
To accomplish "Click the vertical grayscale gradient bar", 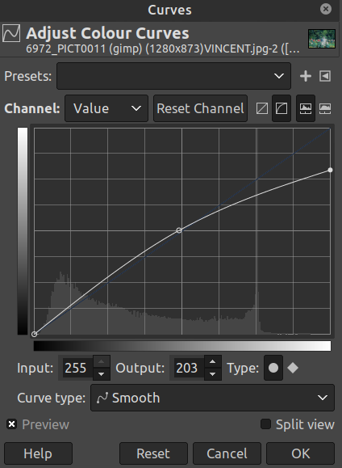I will coord(23,231).
